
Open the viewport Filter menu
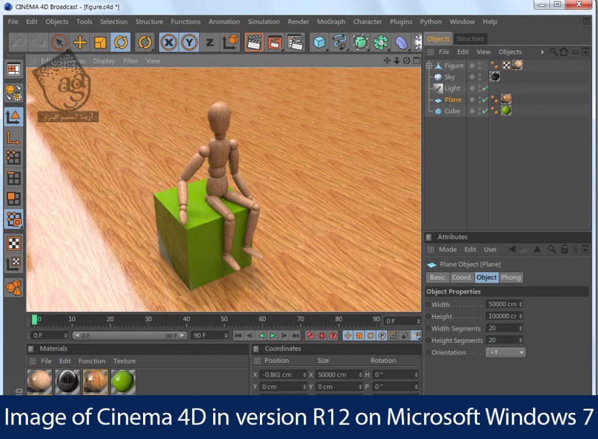pos(130,61)
